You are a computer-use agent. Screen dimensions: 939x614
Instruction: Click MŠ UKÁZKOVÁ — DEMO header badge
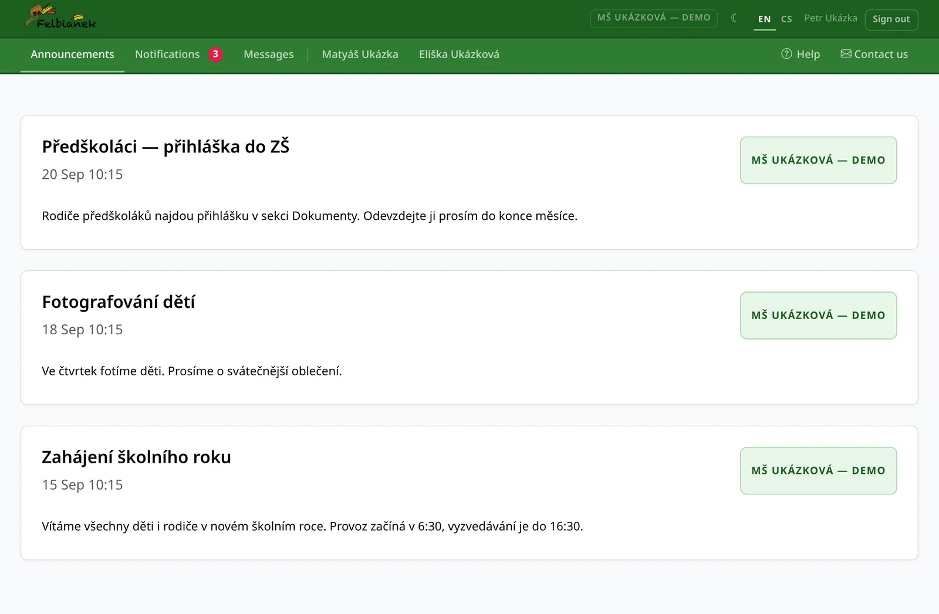[654, 18]
